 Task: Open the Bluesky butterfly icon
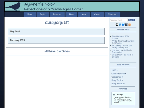coord(123,25)
